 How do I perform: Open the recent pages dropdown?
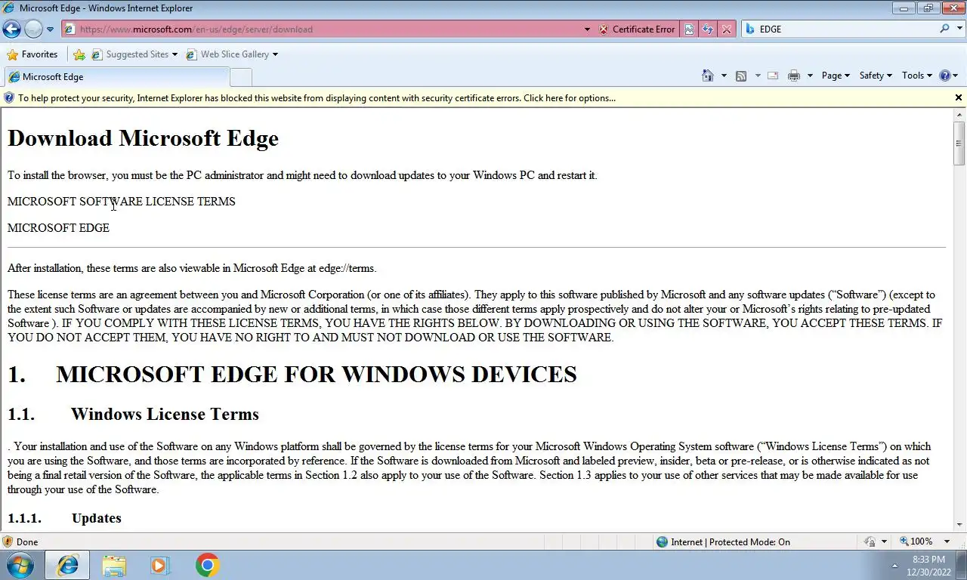coord(50,29)
